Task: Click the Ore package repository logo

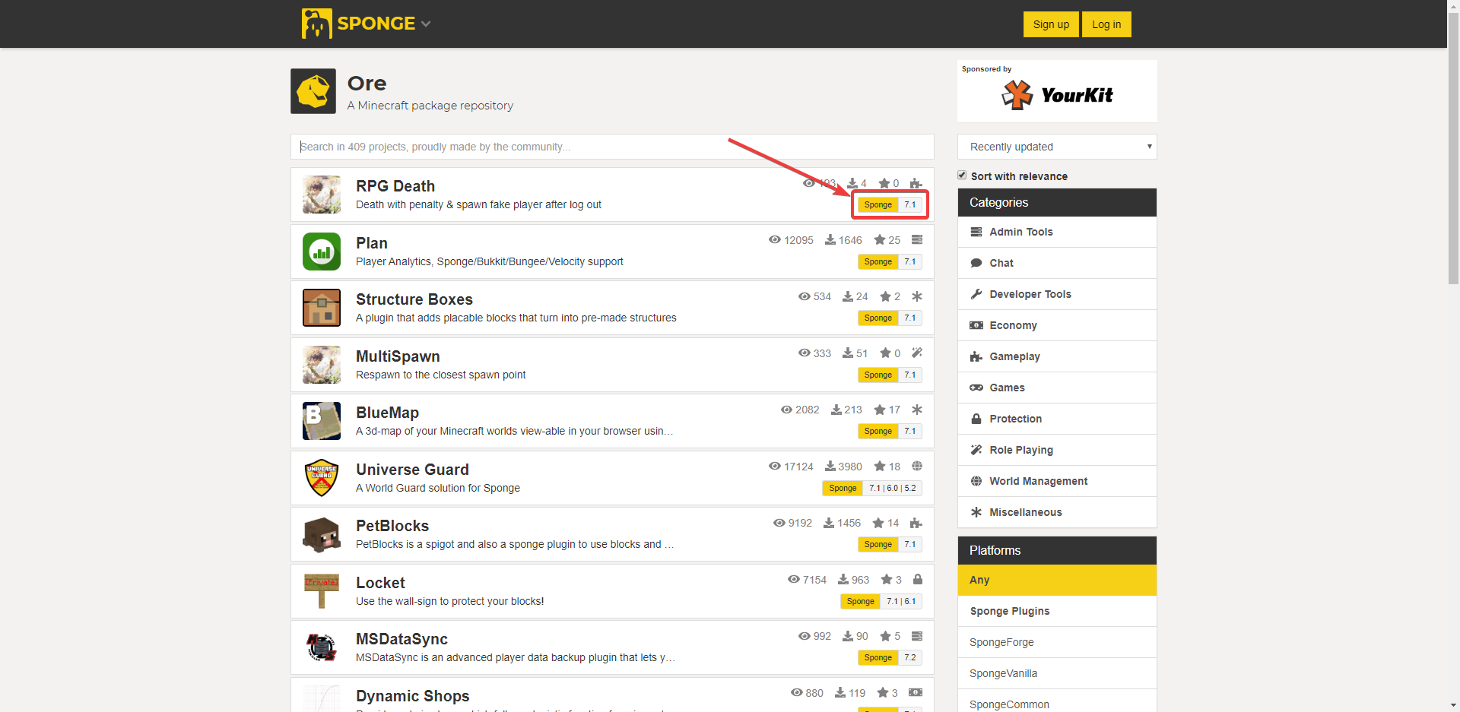Action: [x=313, y=91]
